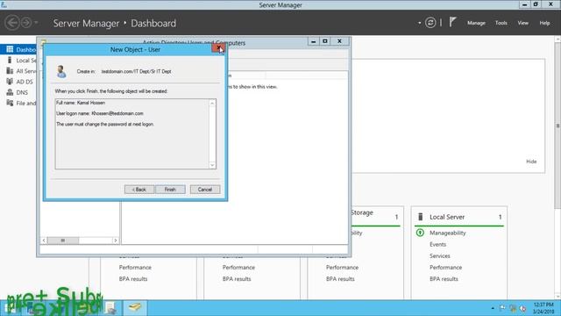Click left arrow of AD tree horizontal scrollbar
561x316 pixels.
[44, 241]
